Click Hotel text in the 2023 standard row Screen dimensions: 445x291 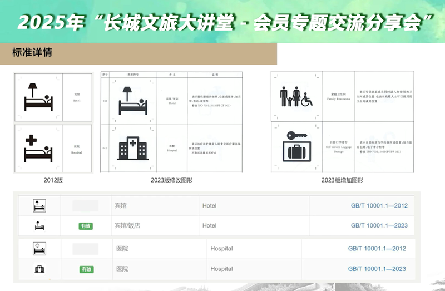coord(210,226)
